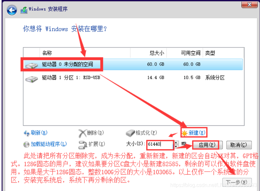Click the 新建 star icon

[185, 133]
